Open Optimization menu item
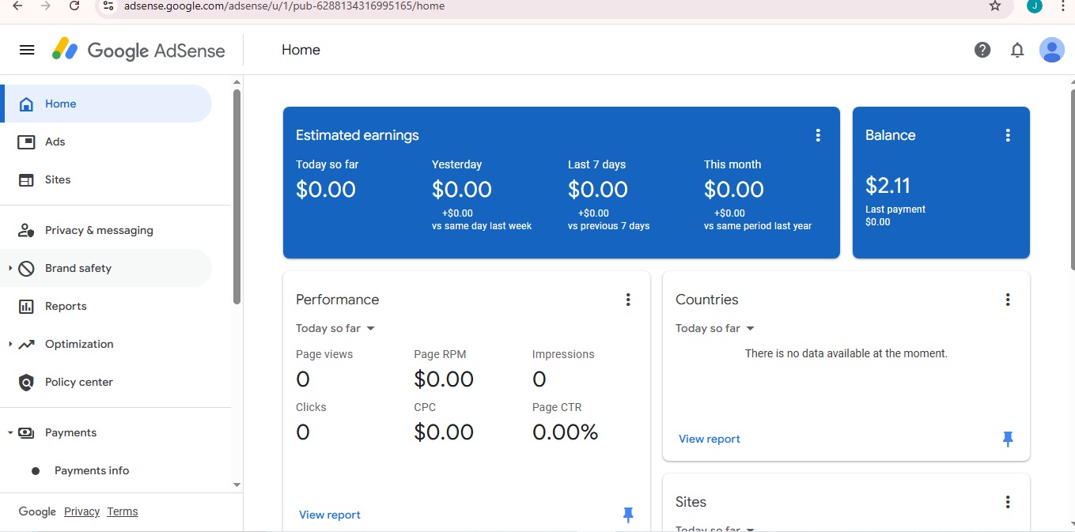 106,344
